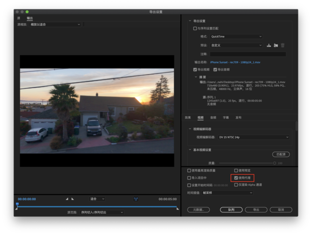Switch to the 输出 tab
Screen dimensions: 312x235
(x=30, y=18)
